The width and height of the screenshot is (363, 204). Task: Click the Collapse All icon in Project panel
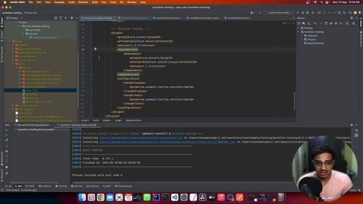tap(66, 18)
